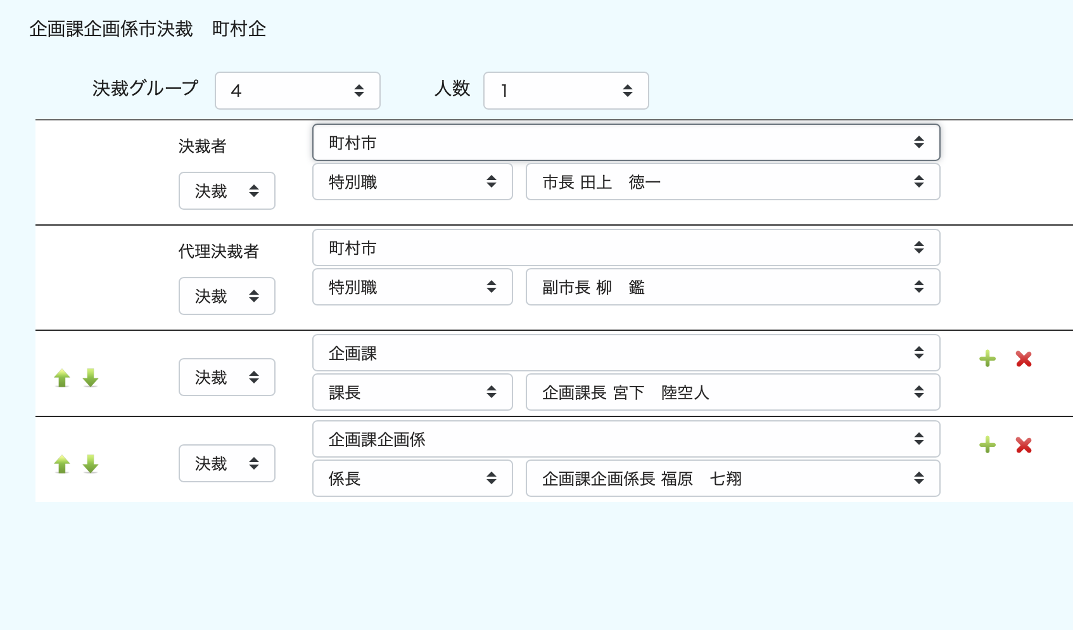Open the 人数 dropdown
1073x630 pixels.
pyautogui.click(x=566, y=91)
